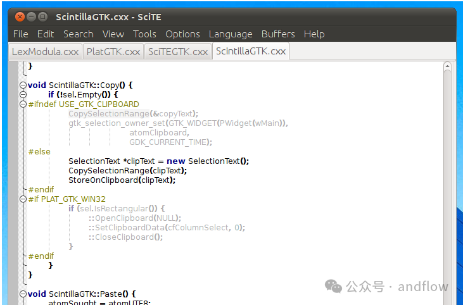Click the second #endif after CloseClipboard block
The height and width of the screenshot is (305, 463).
point(41,256)
